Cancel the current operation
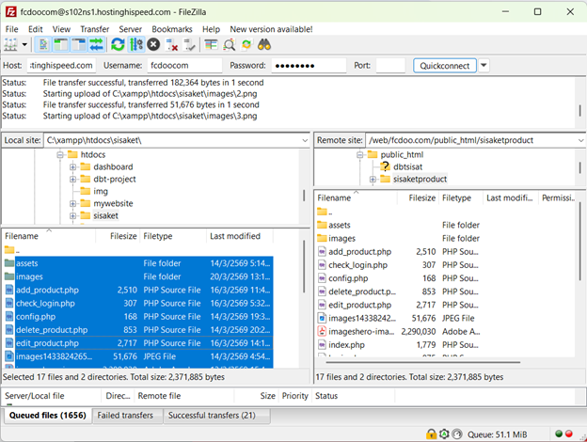Viewport: 587px width, 442px height. tap(153, 44)
